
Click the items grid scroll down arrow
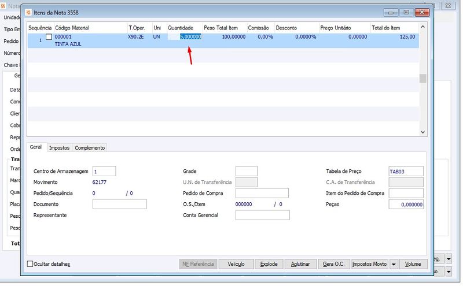click(x=422, y=132)
